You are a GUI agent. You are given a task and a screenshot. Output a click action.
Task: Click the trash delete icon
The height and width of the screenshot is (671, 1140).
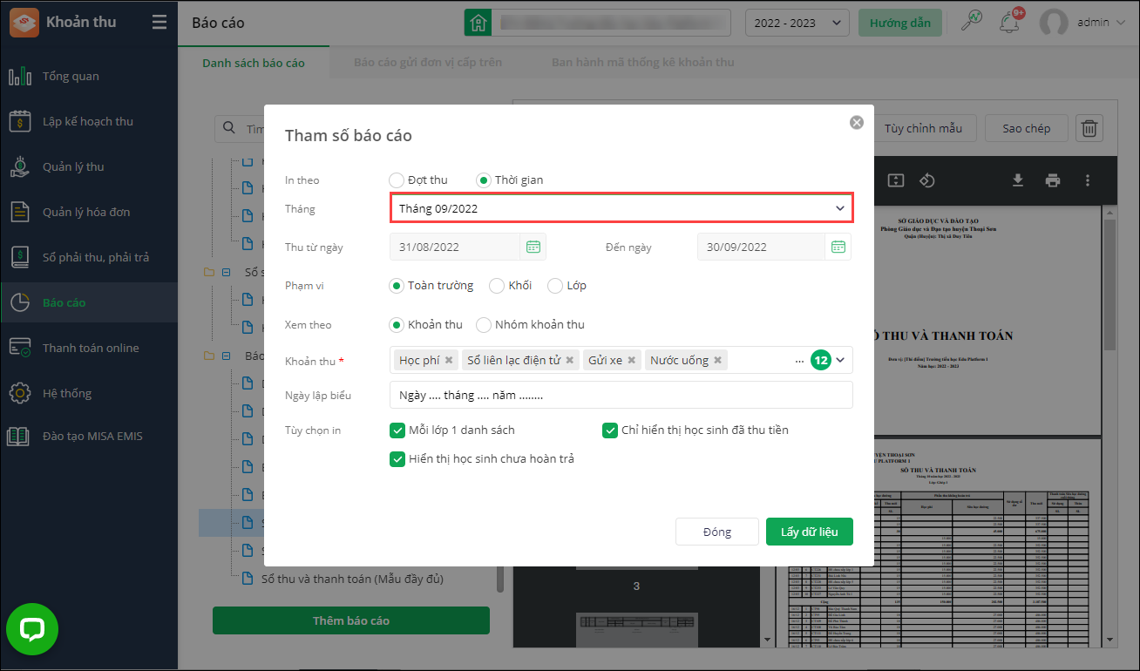[1089, 128]
